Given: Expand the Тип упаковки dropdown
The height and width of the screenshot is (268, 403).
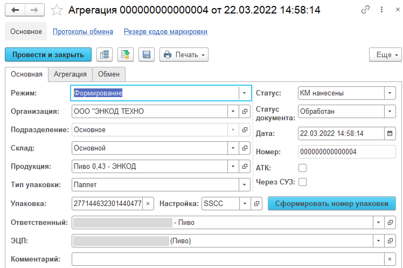Looking at the screenshot, I should tap(244, 185).
